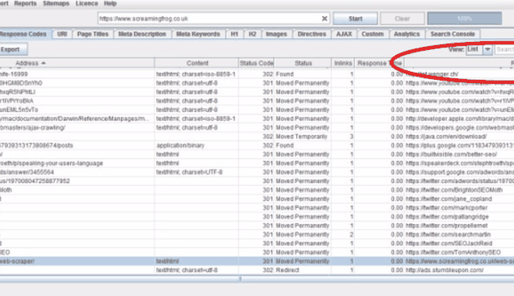This screenshot has width=514, height=296.
Task: Clear the URL field with X icon
Action: 324,19
